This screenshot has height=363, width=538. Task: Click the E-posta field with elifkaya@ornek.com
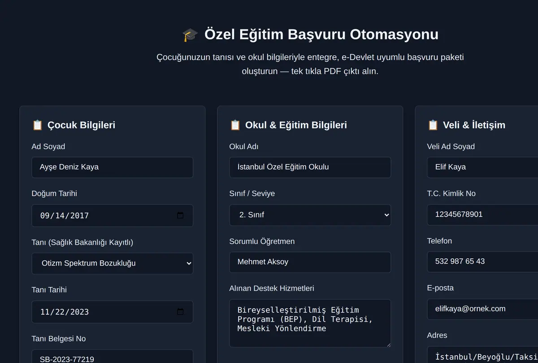click(x=482, y=309)
